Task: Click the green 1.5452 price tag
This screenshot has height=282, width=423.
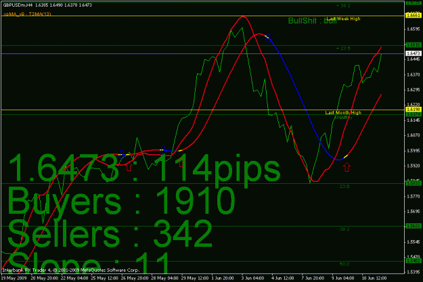Action: (414, 261)
